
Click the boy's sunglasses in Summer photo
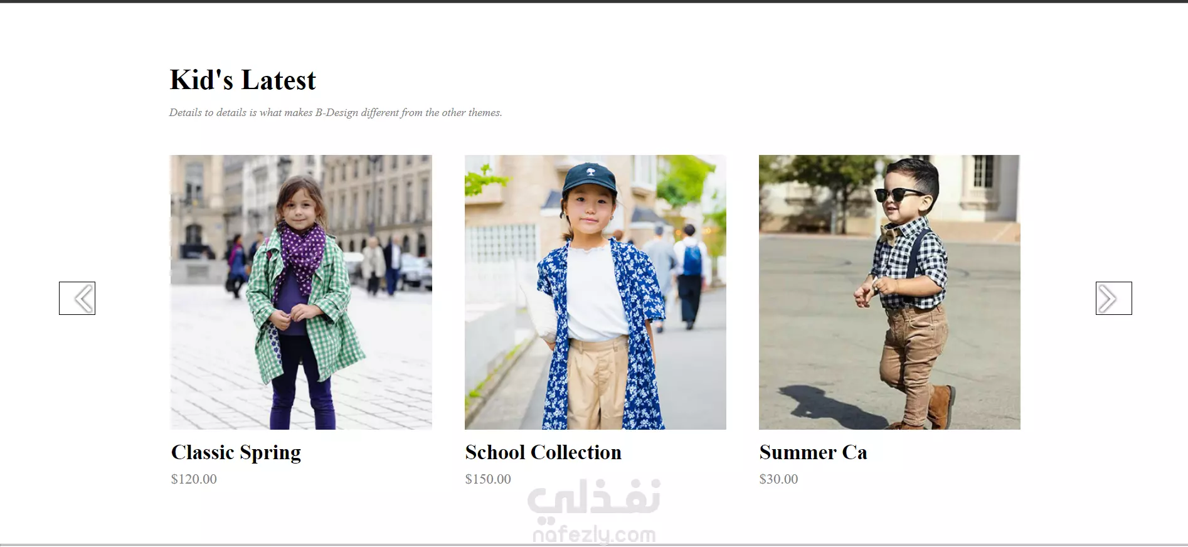point(897,194)
